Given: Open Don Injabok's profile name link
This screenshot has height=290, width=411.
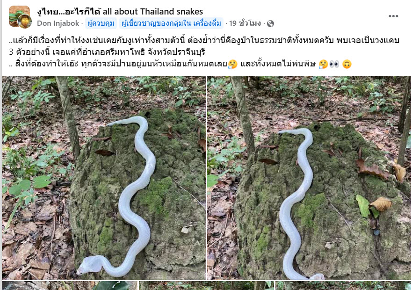Looking at the screenshot, I should tap(58, 23).
